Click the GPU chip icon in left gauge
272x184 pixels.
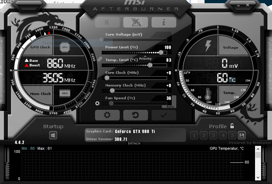(x=65, y=47)
